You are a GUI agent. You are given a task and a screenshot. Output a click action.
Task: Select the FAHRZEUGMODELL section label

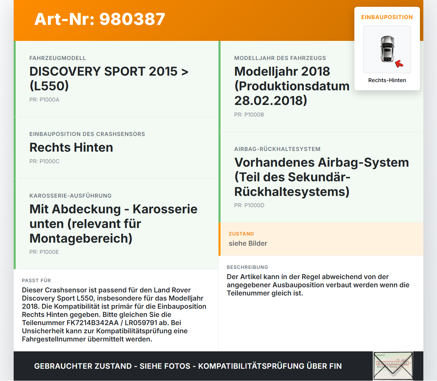[x=58, y=58]
